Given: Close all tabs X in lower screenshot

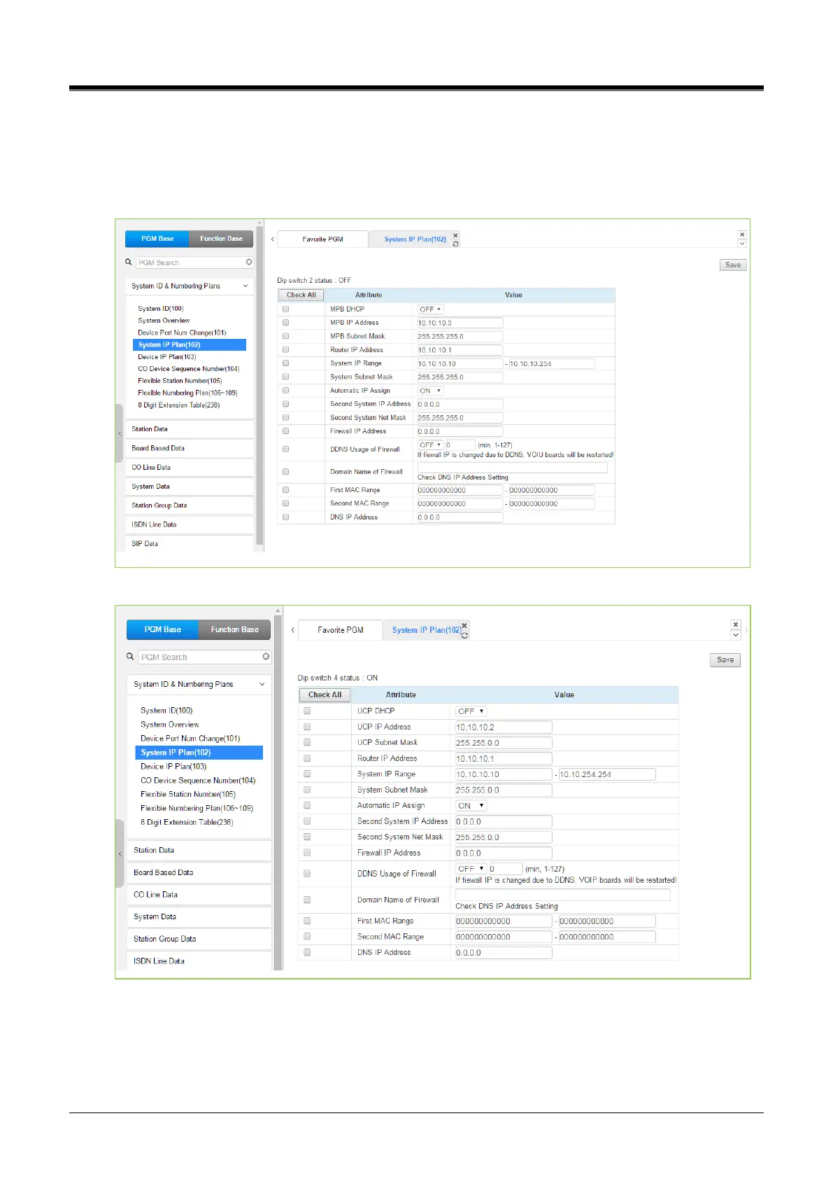Looking at the screenshot, I should 735,625.
